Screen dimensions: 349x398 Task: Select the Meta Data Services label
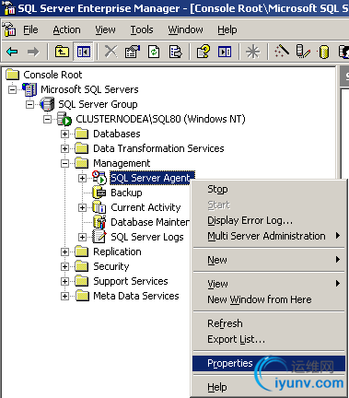136,296
